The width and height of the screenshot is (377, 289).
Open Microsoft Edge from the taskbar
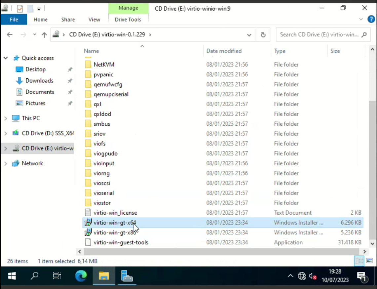tap(81, 275)
